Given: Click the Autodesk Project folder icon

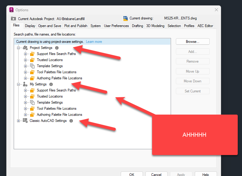Looking at the screenshot, I should 13,19.
